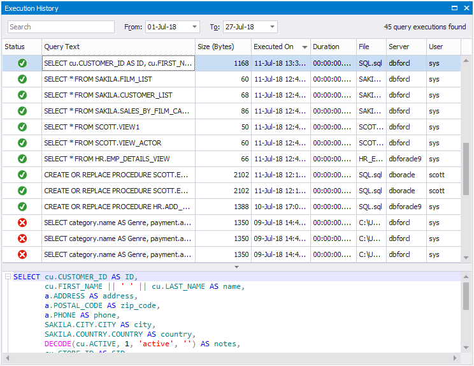474x366 pixels.
Task: Click the green check for HR.ADD_ procedure row
Action: tap(22, 207)
